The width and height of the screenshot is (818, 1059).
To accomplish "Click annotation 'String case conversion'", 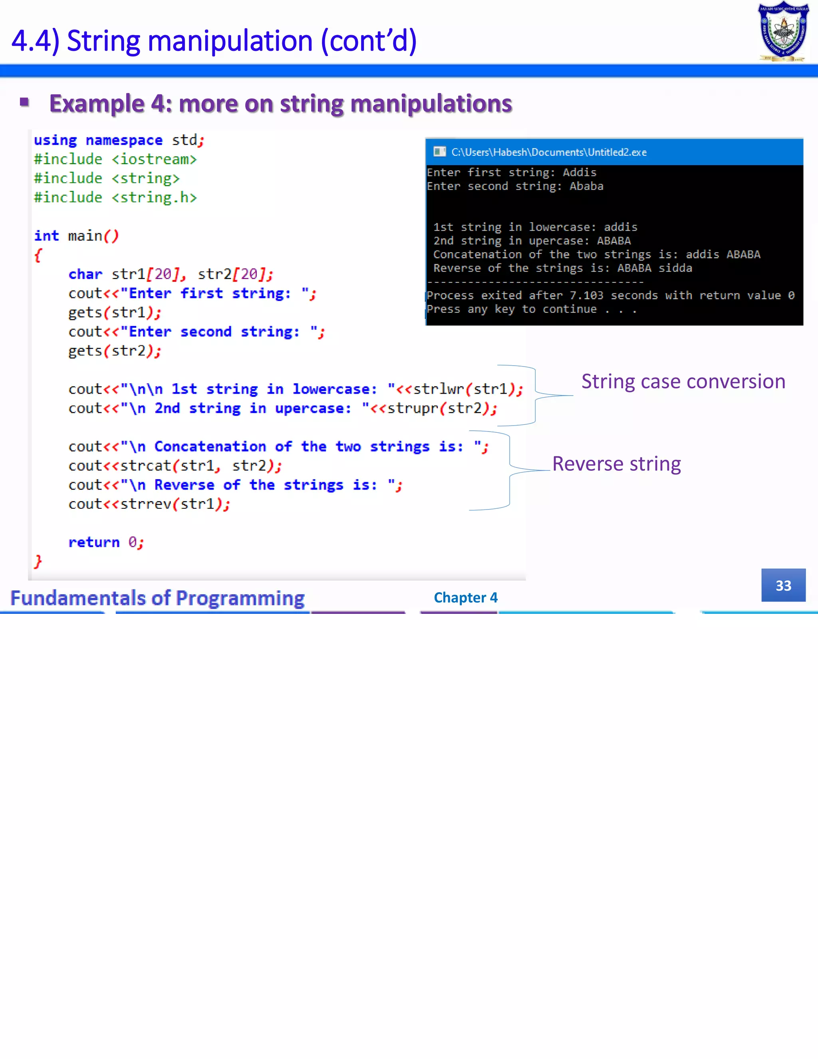I will coord(683,382).
